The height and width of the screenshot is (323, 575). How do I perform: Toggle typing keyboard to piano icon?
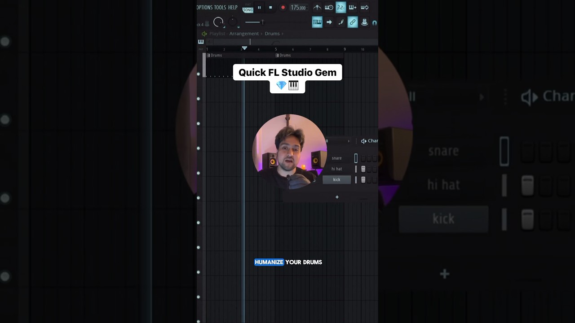pyautogui.click(x=317, y=22)
